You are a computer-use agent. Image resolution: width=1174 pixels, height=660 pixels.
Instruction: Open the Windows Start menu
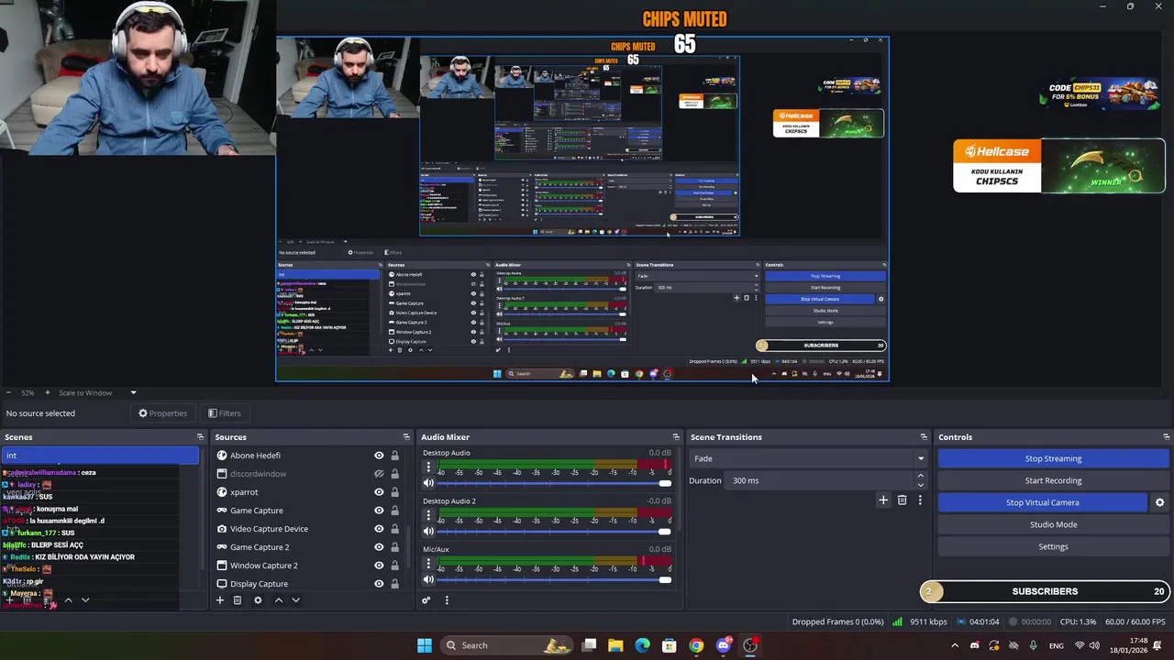click(425, 645)
